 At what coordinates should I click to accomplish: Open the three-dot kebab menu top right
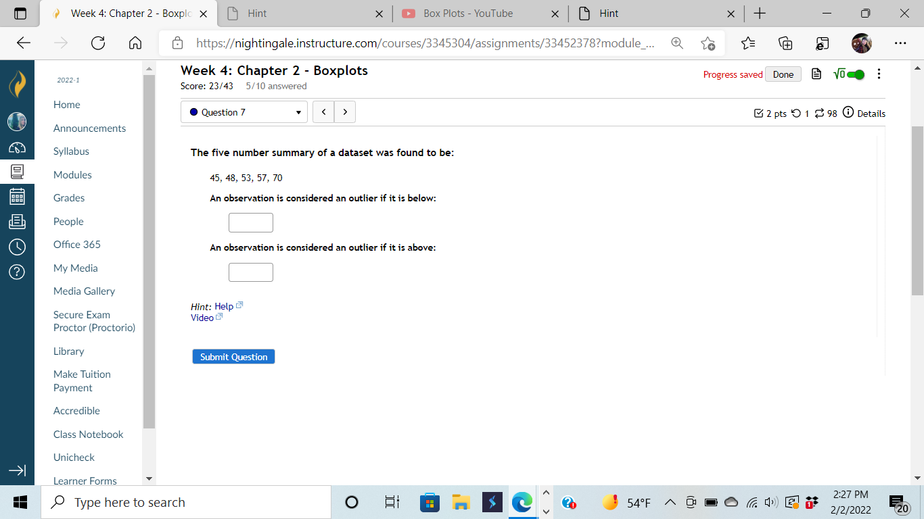click(x=879, y=74)
